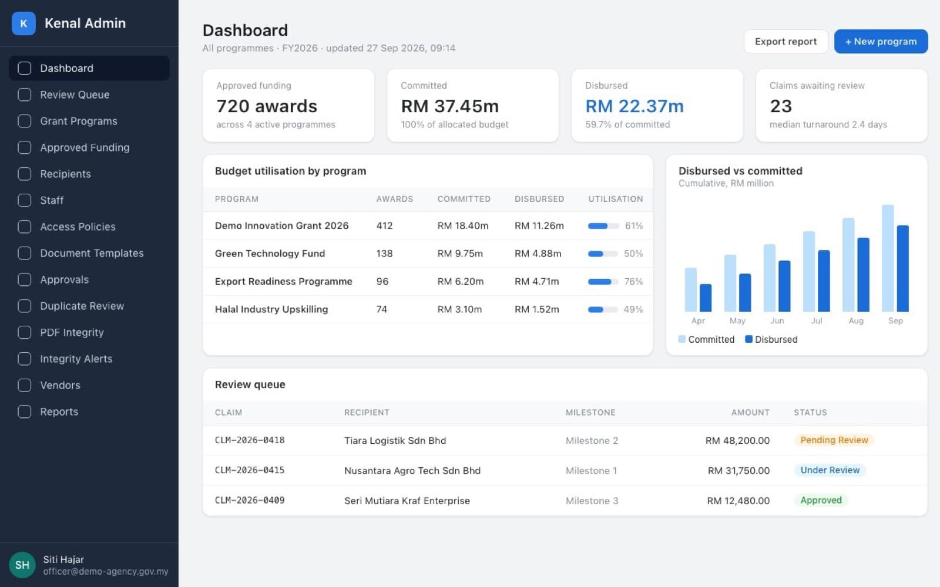Click the Under Review status badge
Screen dimensions: 940x587
[x=830, y=470]
